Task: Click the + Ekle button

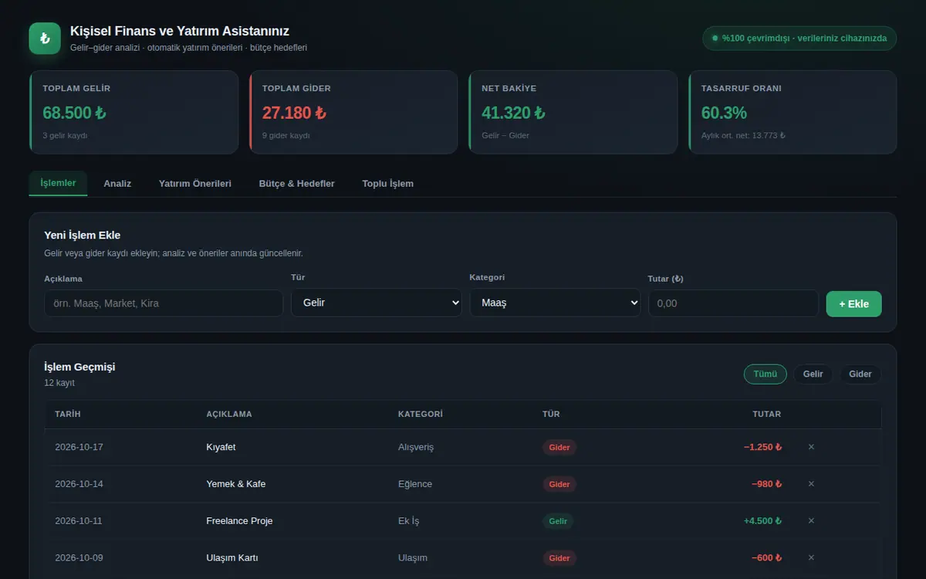Action: (x=854, y=303)
